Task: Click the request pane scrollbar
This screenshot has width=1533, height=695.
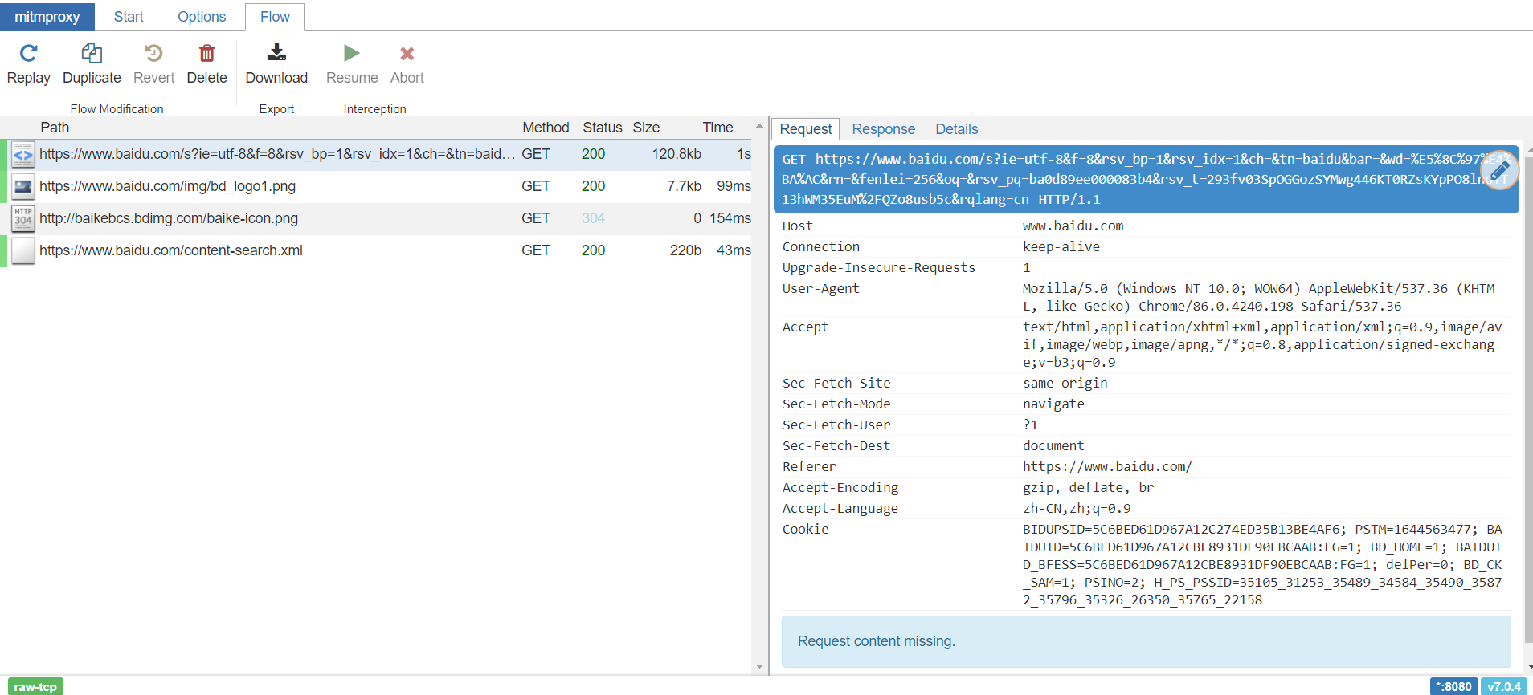Action: coord(1528,401)
